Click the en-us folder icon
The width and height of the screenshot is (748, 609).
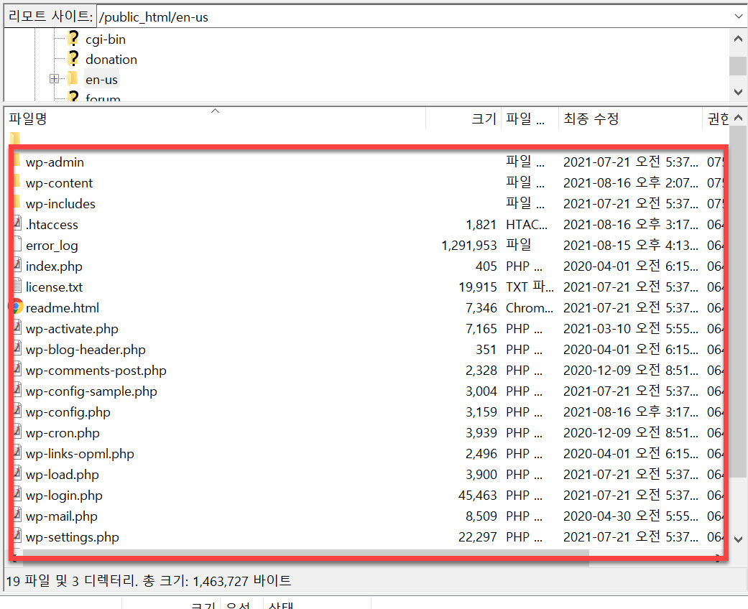click(73, 78)
